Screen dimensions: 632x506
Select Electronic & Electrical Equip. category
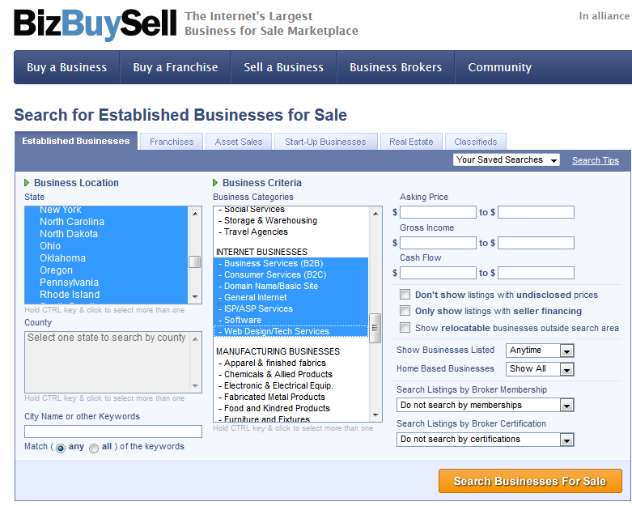(x=291, y=385)
